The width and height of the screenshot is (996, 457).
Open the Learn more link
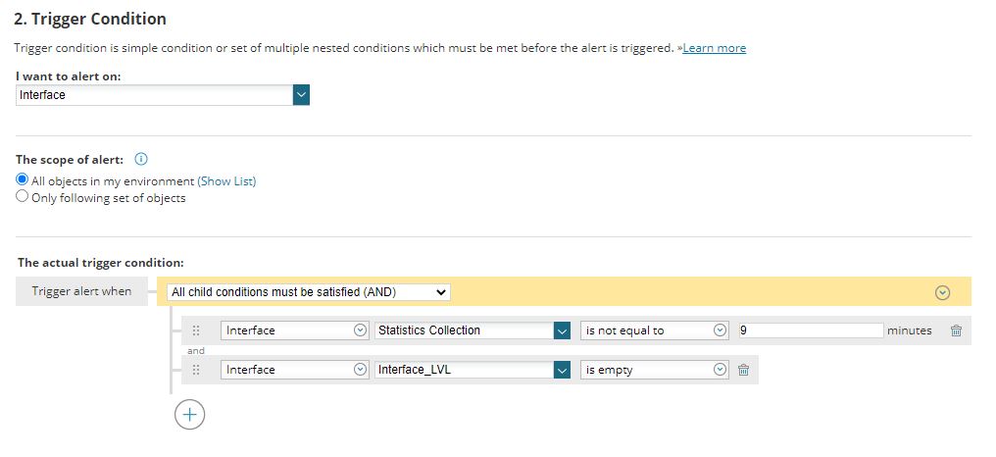[714, 48]
